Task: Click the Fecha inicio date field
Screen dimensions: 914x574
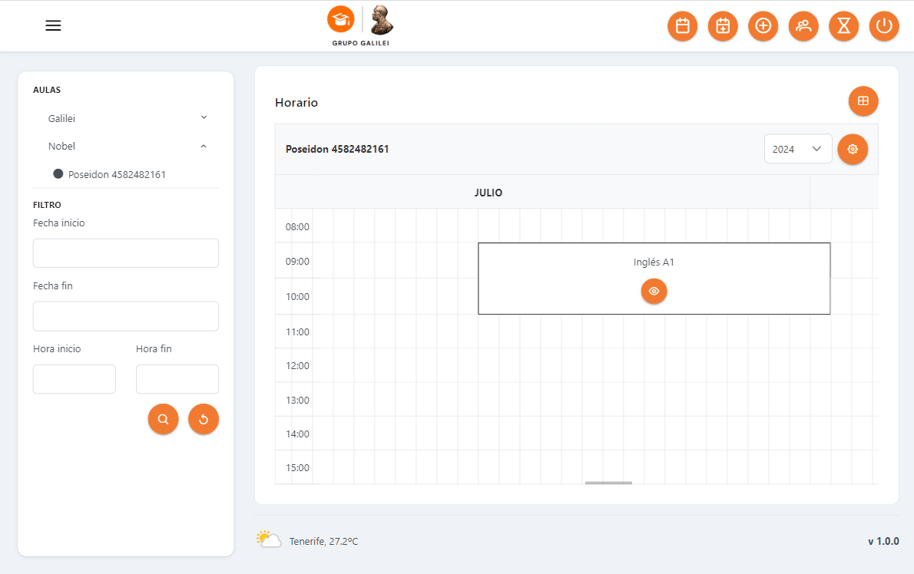Action: tap(126, 253)
